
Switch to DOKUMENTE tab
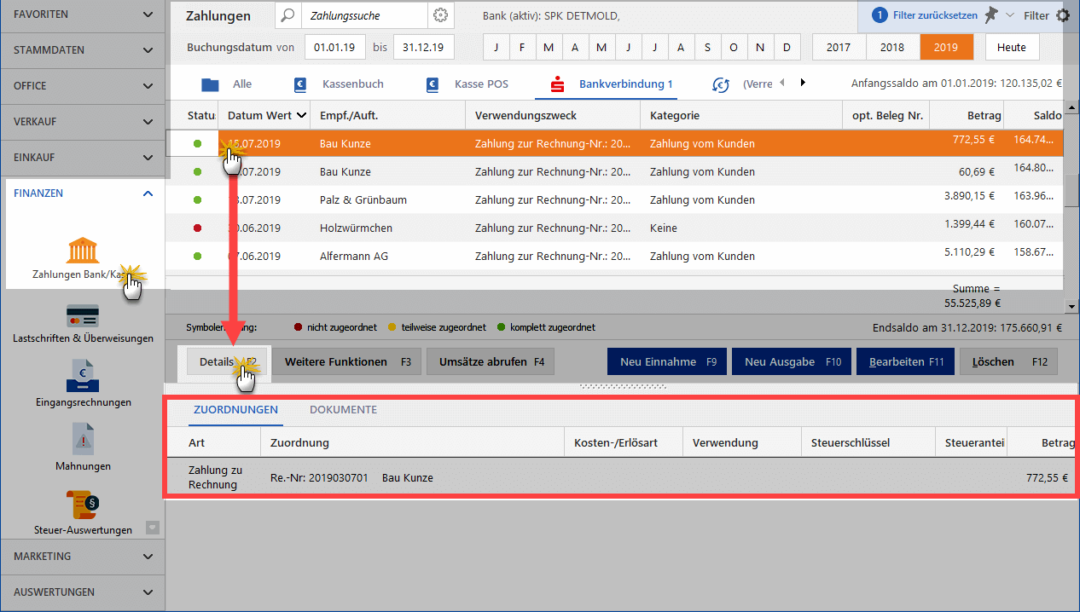click(x=343, y=410)
